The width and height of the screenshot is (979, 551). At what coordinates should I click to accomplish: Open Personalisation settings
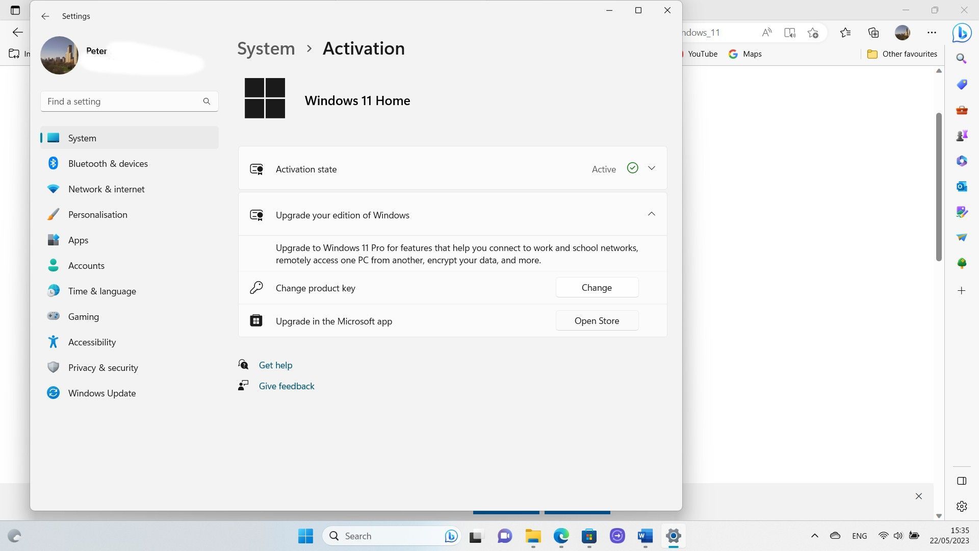pos(129,214)
